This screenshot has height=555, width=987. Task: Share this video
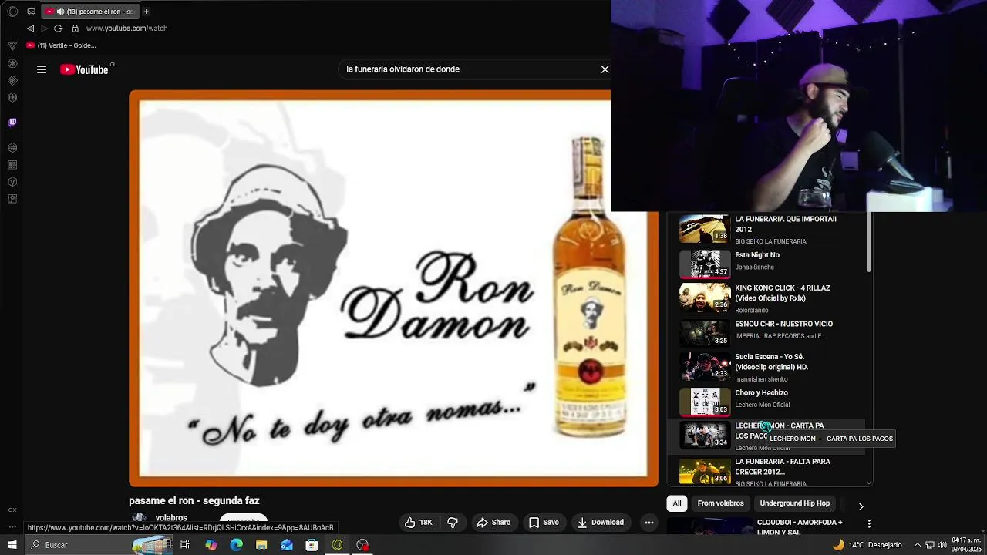(493, 523)
